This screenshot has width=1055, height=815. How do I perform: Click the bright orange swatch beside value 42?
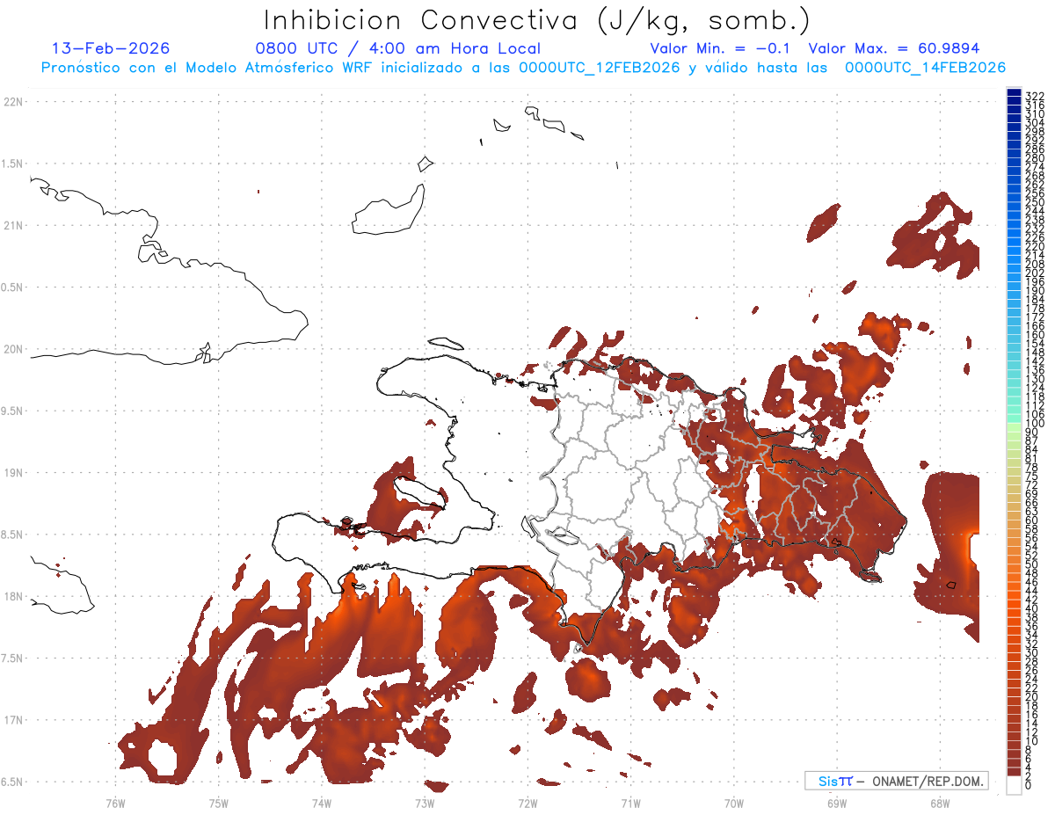point(1014,603)
